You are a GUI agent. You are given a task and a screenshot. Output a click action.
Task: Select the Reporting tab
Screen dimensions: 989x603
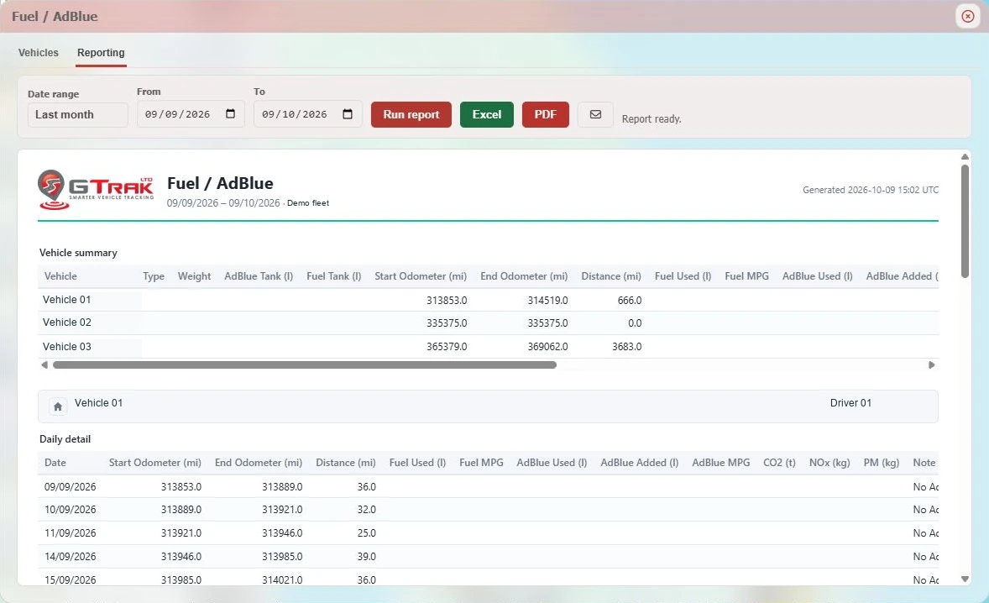click(101, 53)
